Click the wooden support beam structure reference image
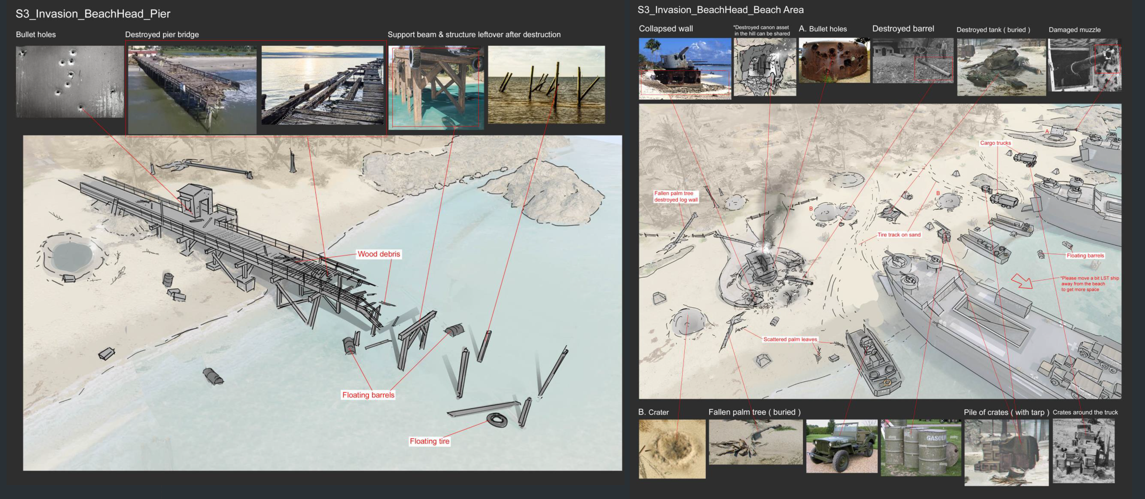Image resolution: width=1145 pixels, height=499 pixels. coord(436,87)
